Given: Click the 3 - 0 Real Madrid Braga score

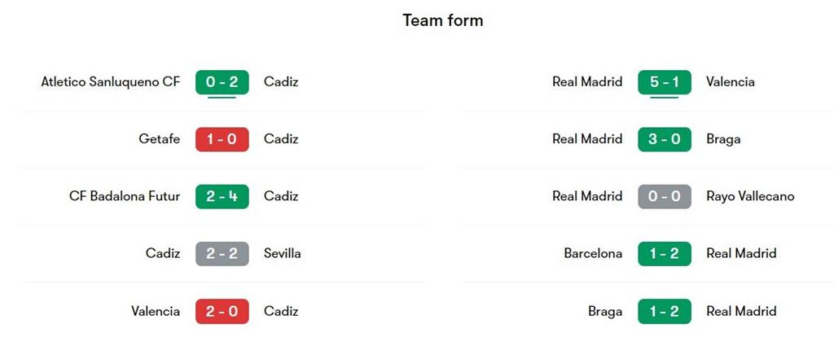Looking at the screenshot, I should pos(665,139).
